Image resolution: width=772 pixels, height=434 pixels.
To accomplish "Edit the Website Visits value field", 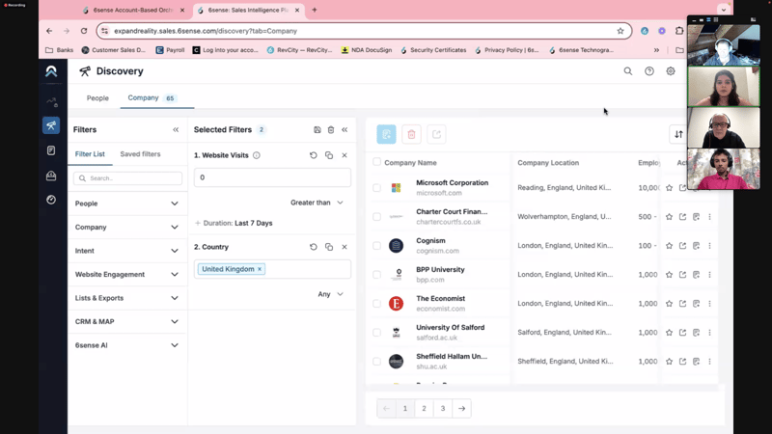I will (272, 177).
